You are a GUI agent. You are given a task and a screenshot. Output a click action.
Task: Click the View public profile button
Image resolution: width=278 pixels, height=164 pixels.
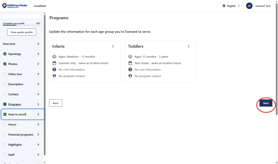click(21, 32)
